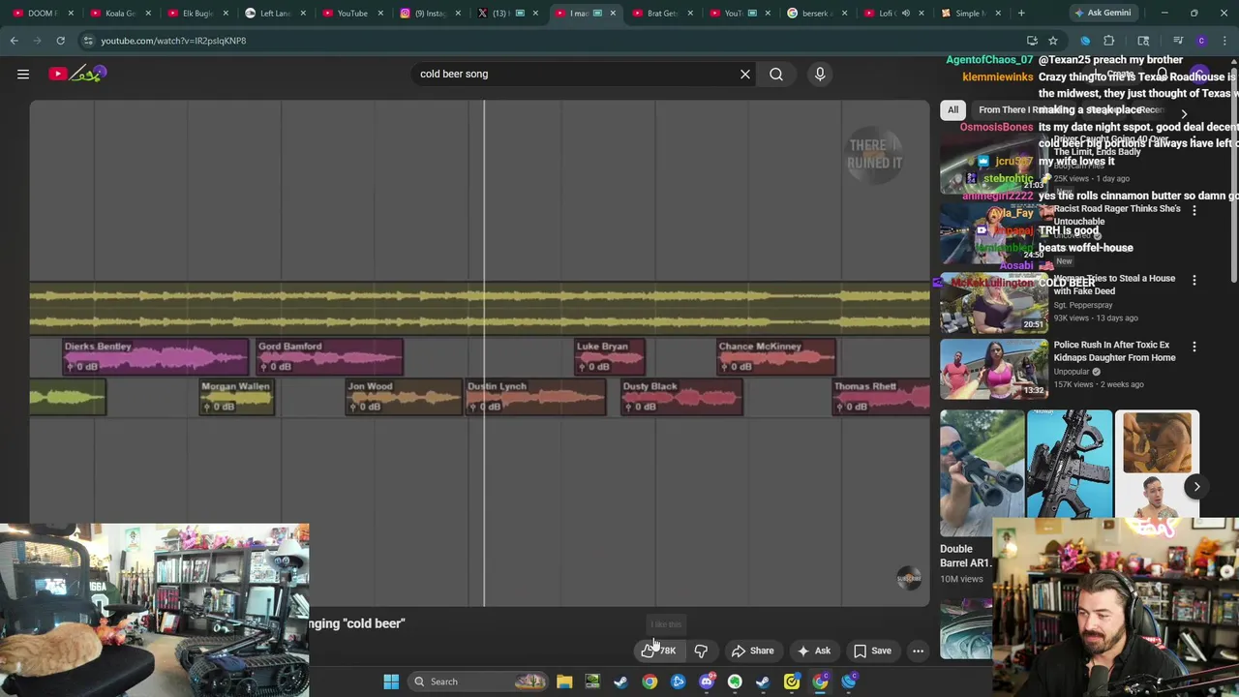This screenshot has width=1239, height=697.
Task: Bookmark this page with the star
Action: pyautogui.click(x=1053, y=41)
